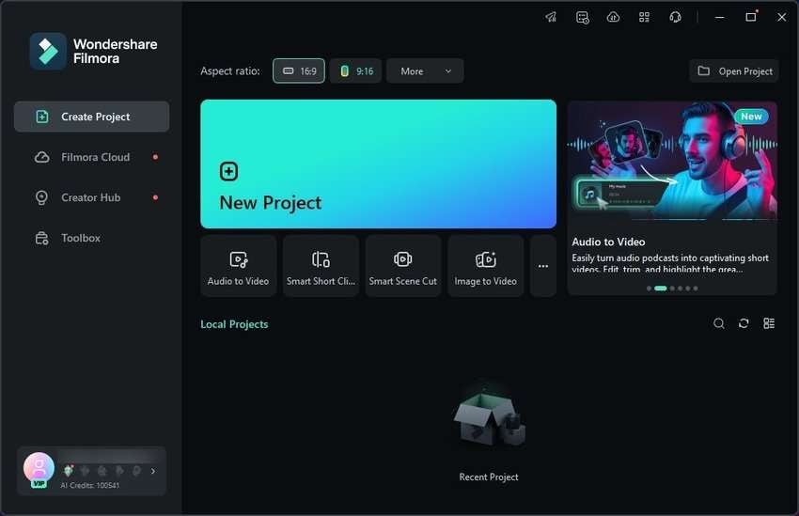The width and height of the screenshot is (799, 516).
Task: Click the folder icon on Open Project
Action: [704, 70]
